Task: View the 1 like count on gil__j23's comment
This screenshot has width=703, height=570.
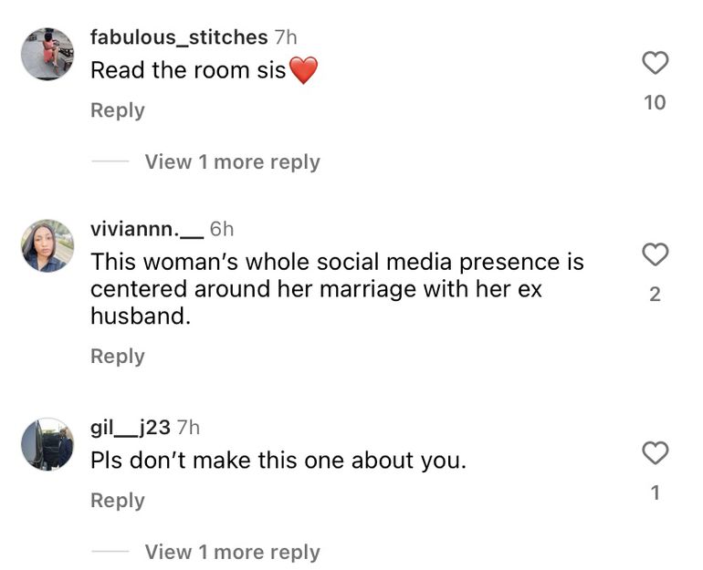Action: tap(656, 493)
